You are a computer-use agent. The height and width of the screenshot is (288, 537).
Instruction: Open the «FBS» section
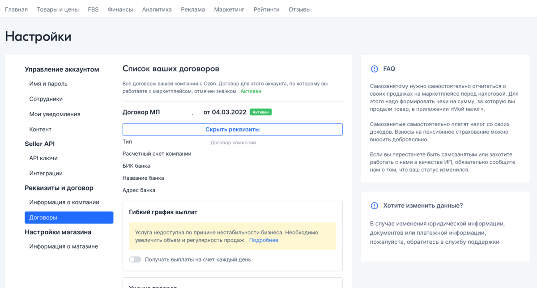pos(93,9)
